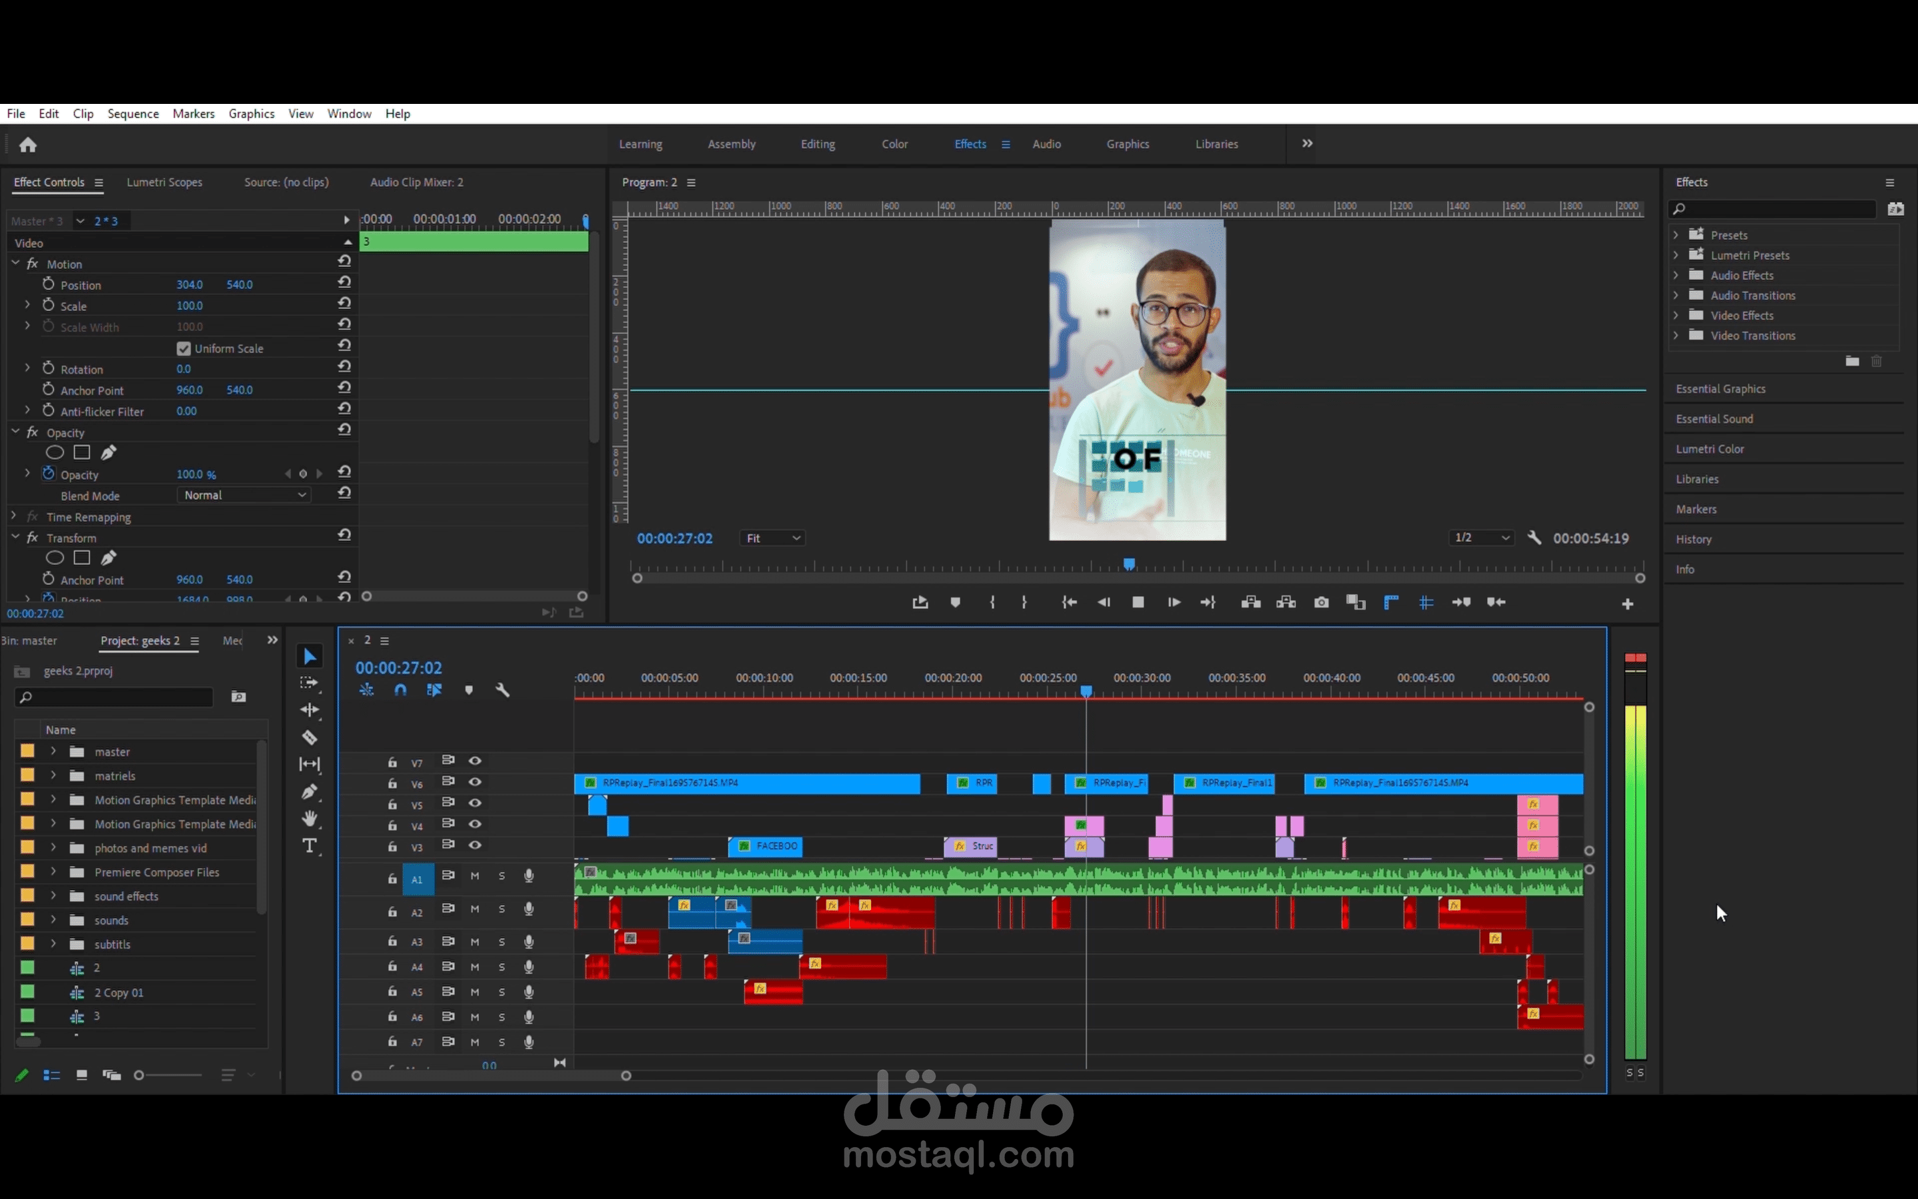
Task: Open the Markers menu
Action: pyautogui.click(x=193, y=113)
